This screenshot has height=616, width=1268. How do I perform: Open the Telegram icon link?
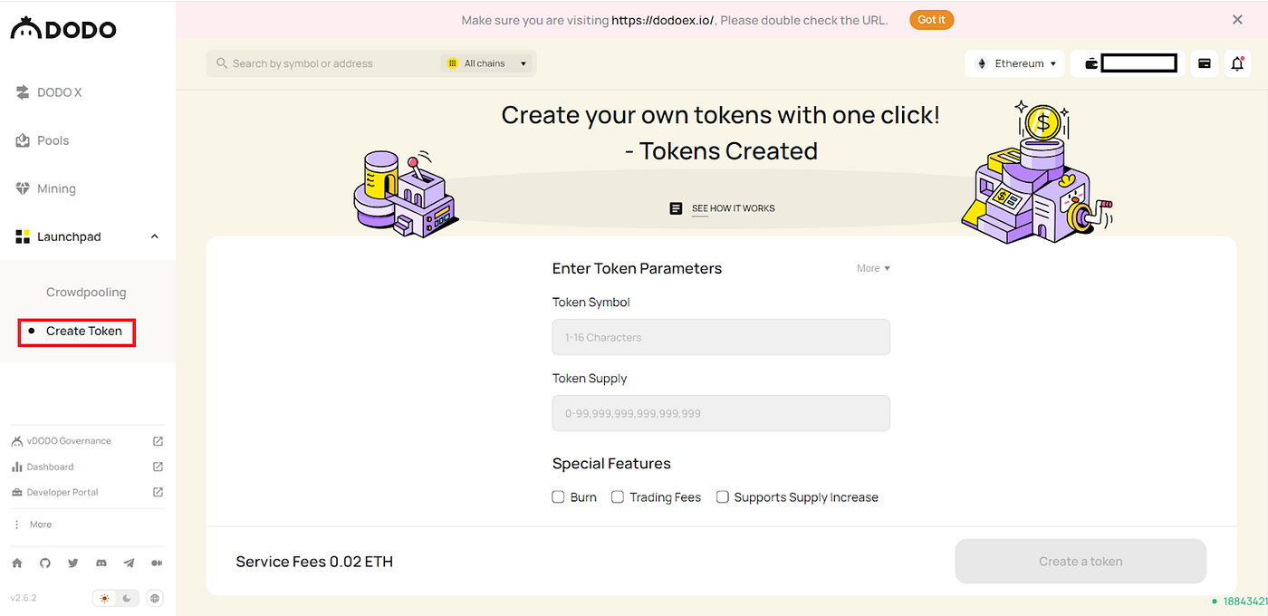(129, 563)
